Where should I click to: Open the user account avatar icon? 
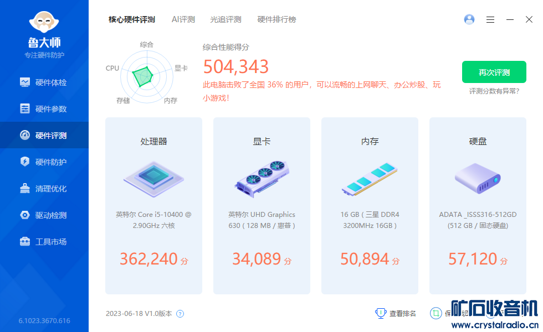469,19
